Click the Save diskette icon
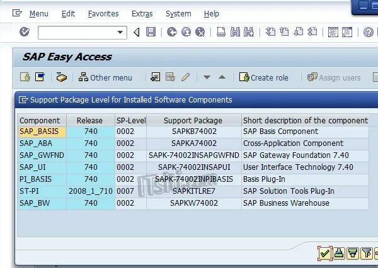 pyautogui.click(x=151, y=32)
